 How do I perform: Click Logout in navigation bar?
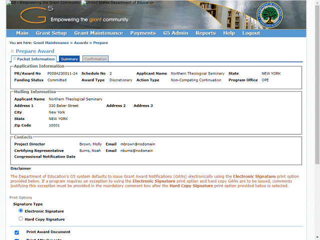click(251, 33)
